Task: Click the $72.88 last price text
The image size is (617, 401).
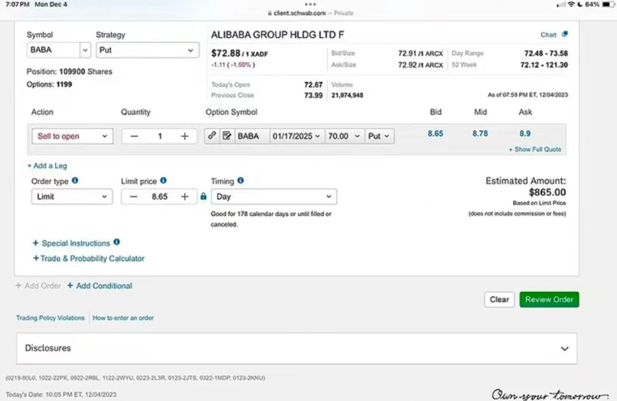Action: click(x=226, y=53)
